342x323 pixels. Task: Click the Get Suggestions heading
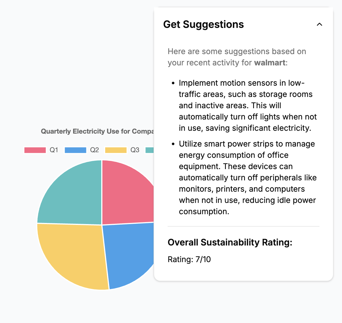[203, 25]
